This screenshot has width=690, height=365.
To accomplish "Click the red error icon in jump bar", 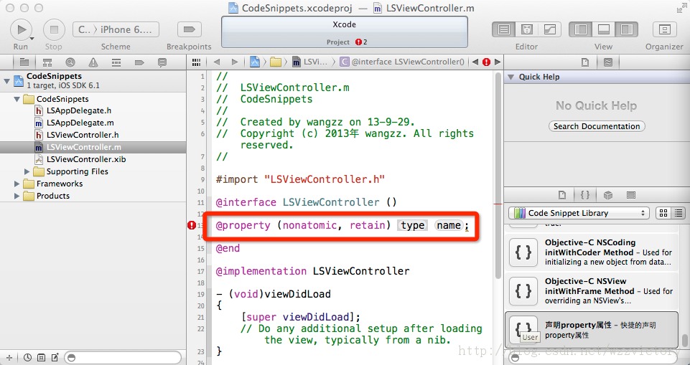I will 486,62.
